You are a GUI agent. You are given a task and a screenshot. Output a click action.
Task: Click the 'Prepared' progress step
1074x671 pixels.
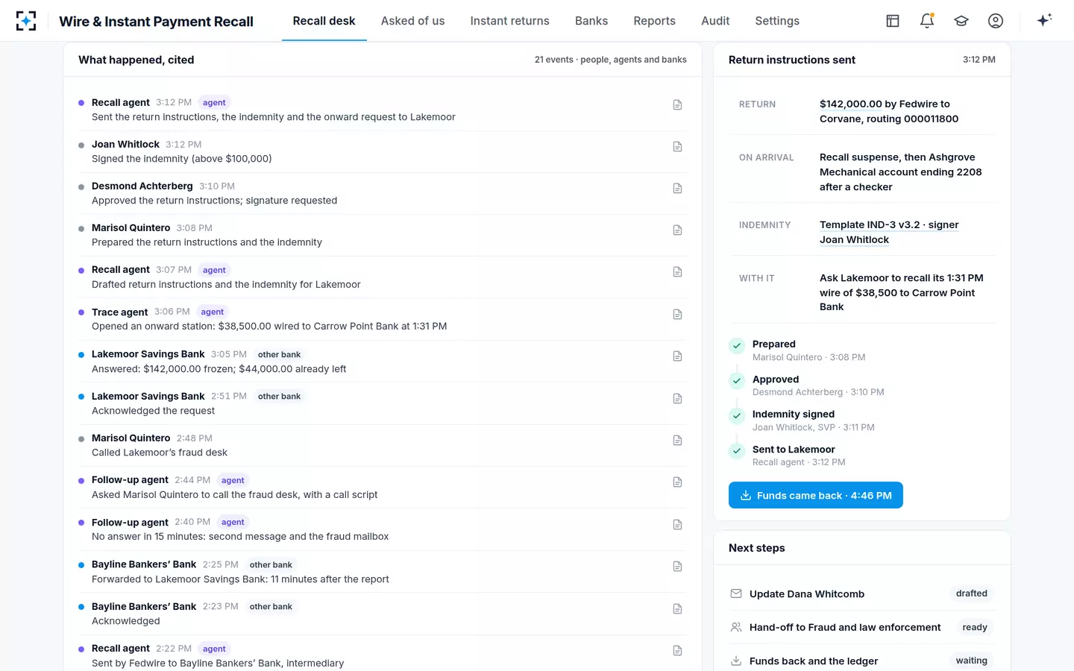[x=774, y=344]
